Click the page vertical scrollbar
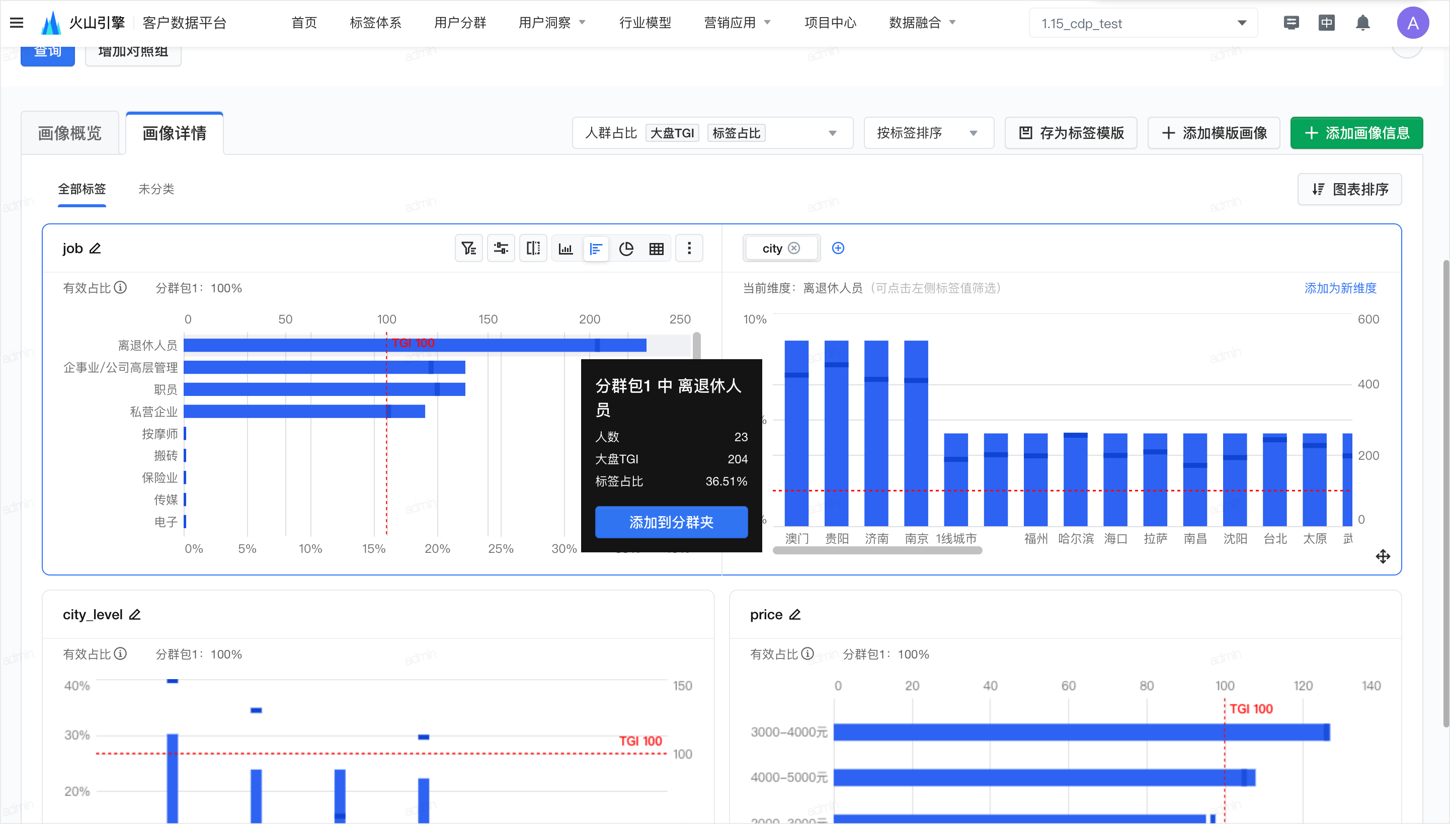The height and width of the screenshot is (824, 1450). 1445,492
